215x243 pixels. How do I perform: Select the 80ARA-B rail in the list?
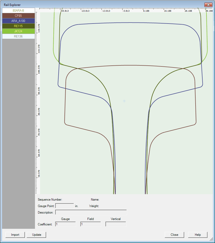(x=18, y=11)
